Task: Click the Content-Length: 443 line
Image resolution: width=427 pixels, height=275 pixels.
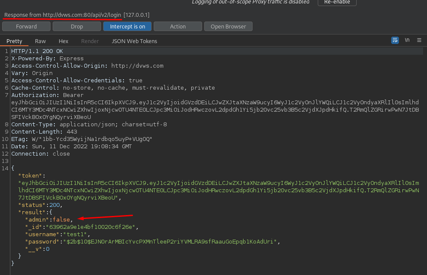Action: click(44, 132)
